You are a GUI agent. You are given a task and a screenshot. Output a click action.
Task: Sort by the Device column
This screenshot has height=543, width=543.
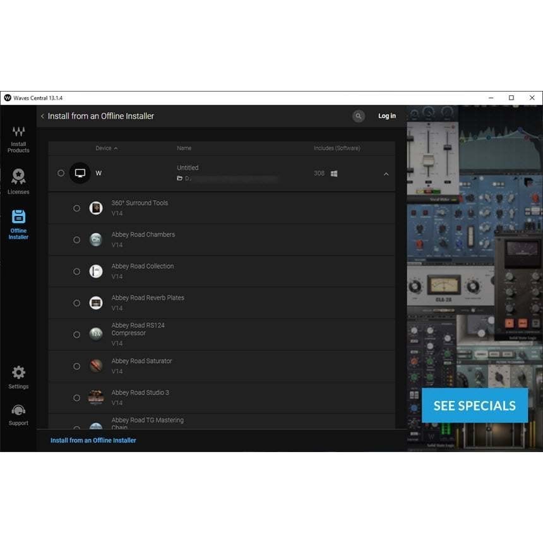coord(106,148)
